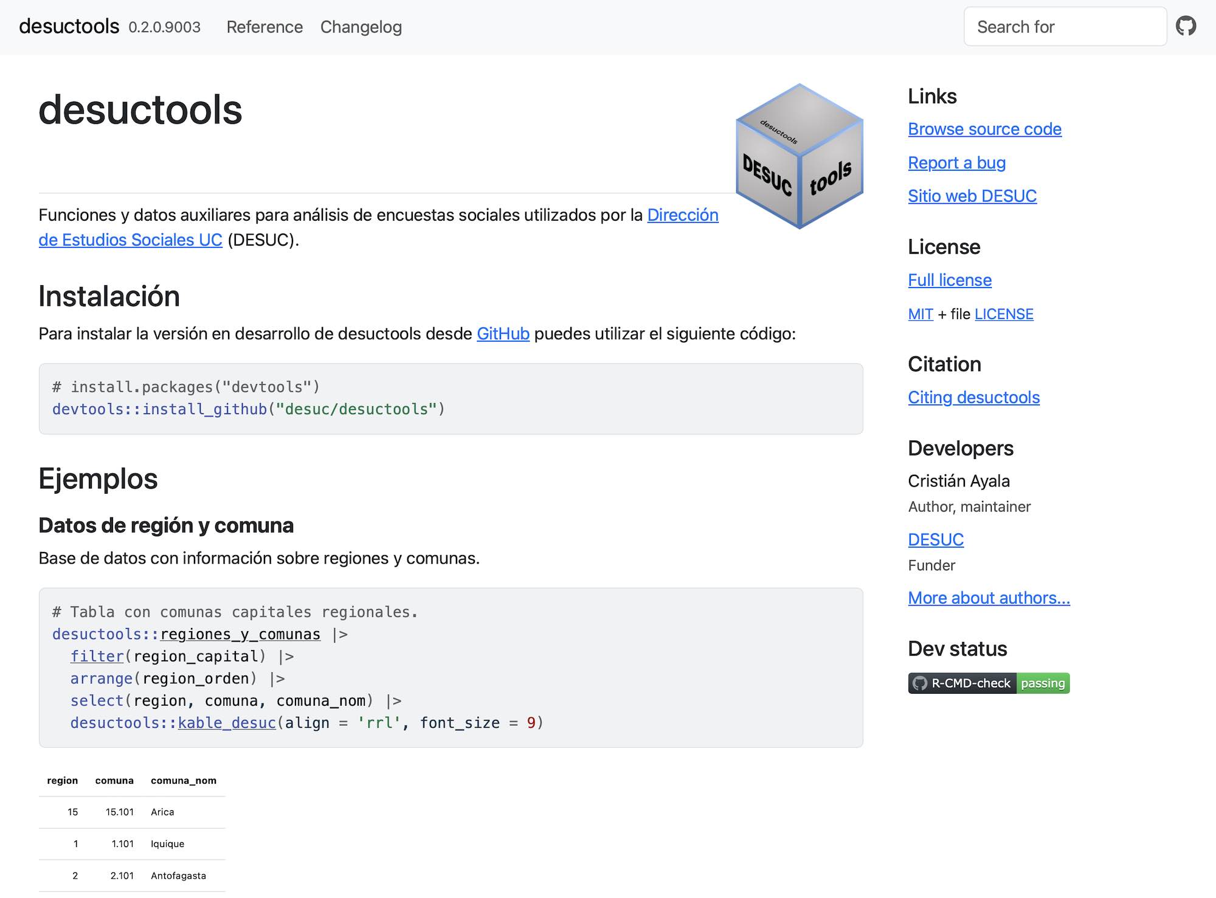1216x898 pixels.
Task: Open regiones_y_comunas reference link in code
Action: coord(240,634)
